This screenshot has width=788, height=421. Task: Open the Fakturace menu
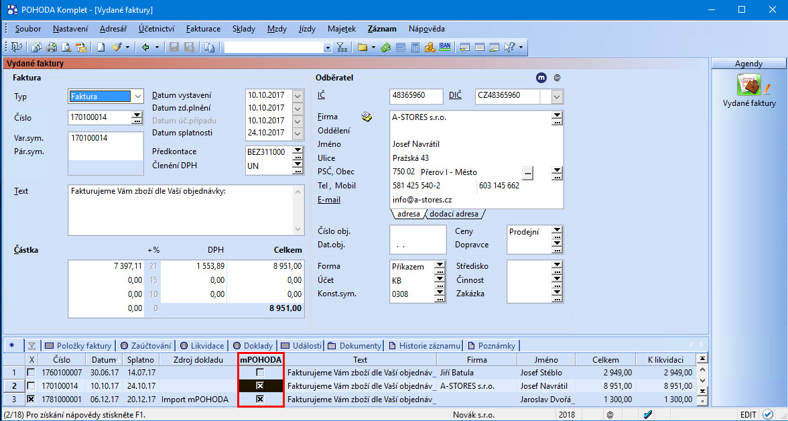tap(203, 29)
